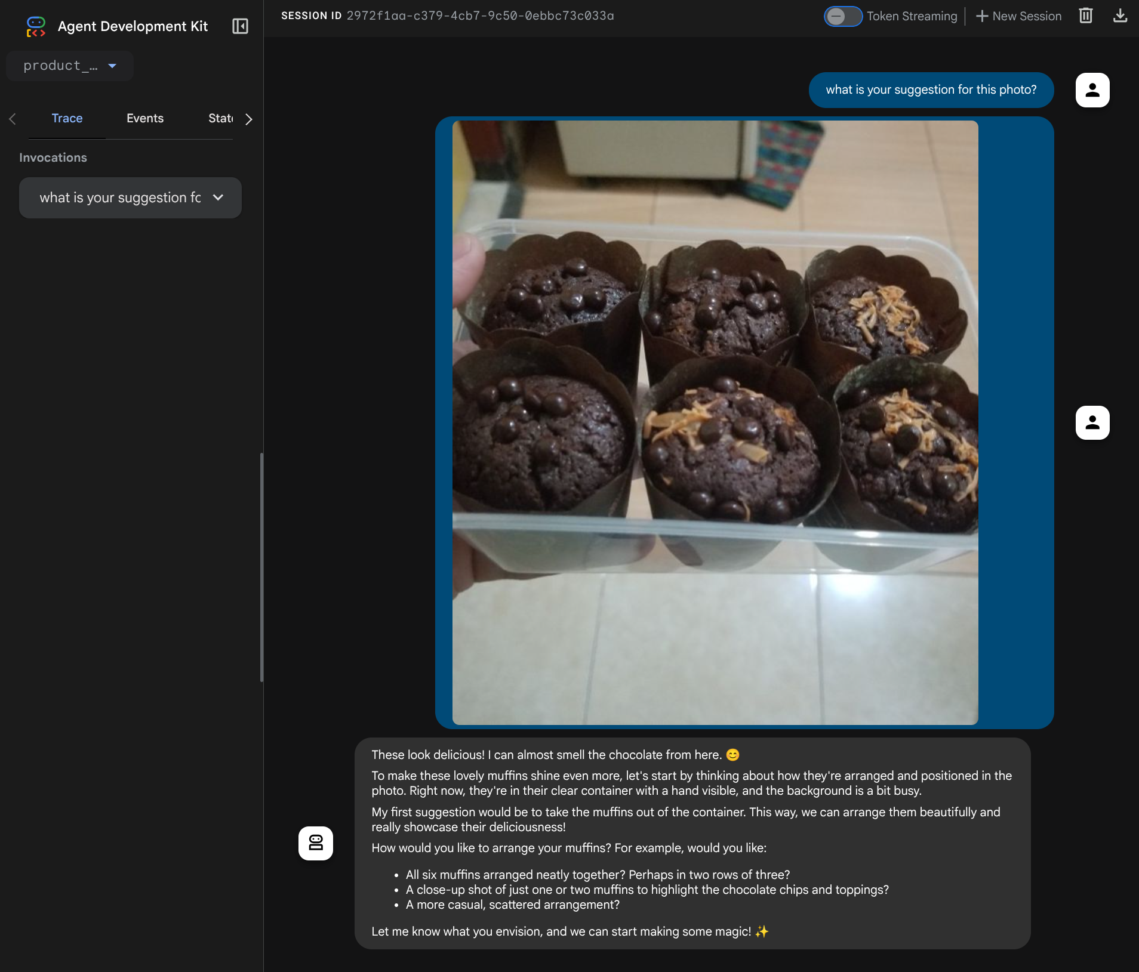
Task: Delete the session with the trash icon
Action: [1086, 16]
